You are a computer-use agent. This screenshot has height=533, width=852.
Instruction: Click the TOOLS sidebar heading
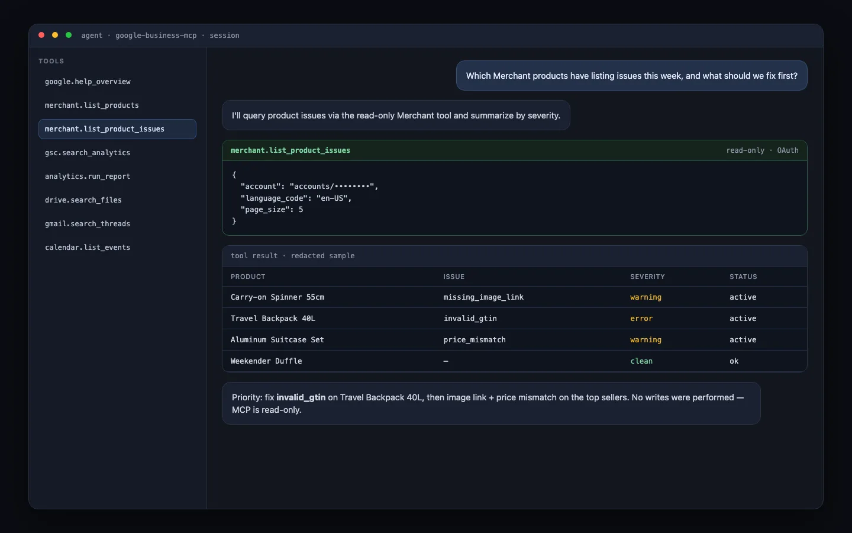(x=51, y=61)
